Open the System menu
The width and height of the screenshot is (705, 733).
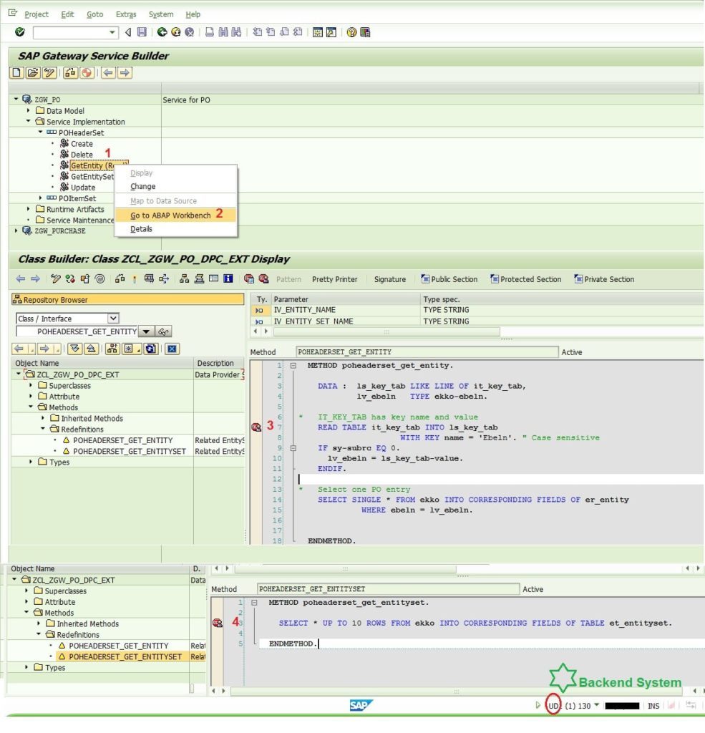(161, 14)
